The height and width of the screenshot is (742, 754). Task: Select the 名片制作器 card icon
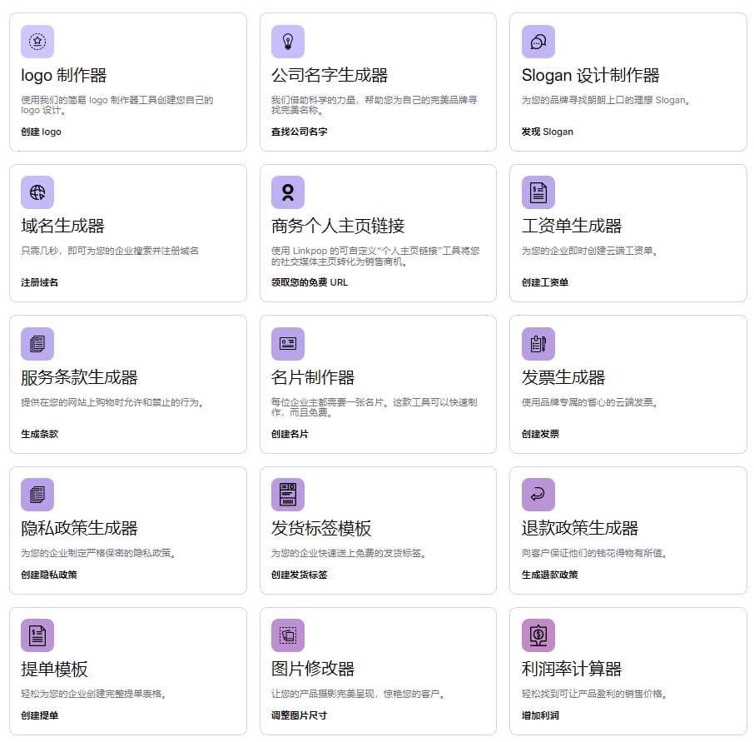tap(287, 343)
